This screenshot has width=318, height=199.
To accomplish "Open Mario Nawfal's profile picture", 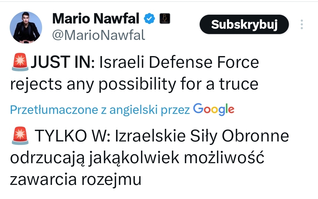I will (26, 28).
